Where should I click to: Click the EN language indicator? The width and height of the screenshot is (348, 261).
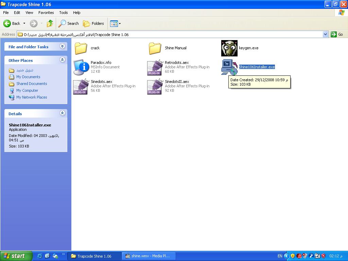coord(280,256)
